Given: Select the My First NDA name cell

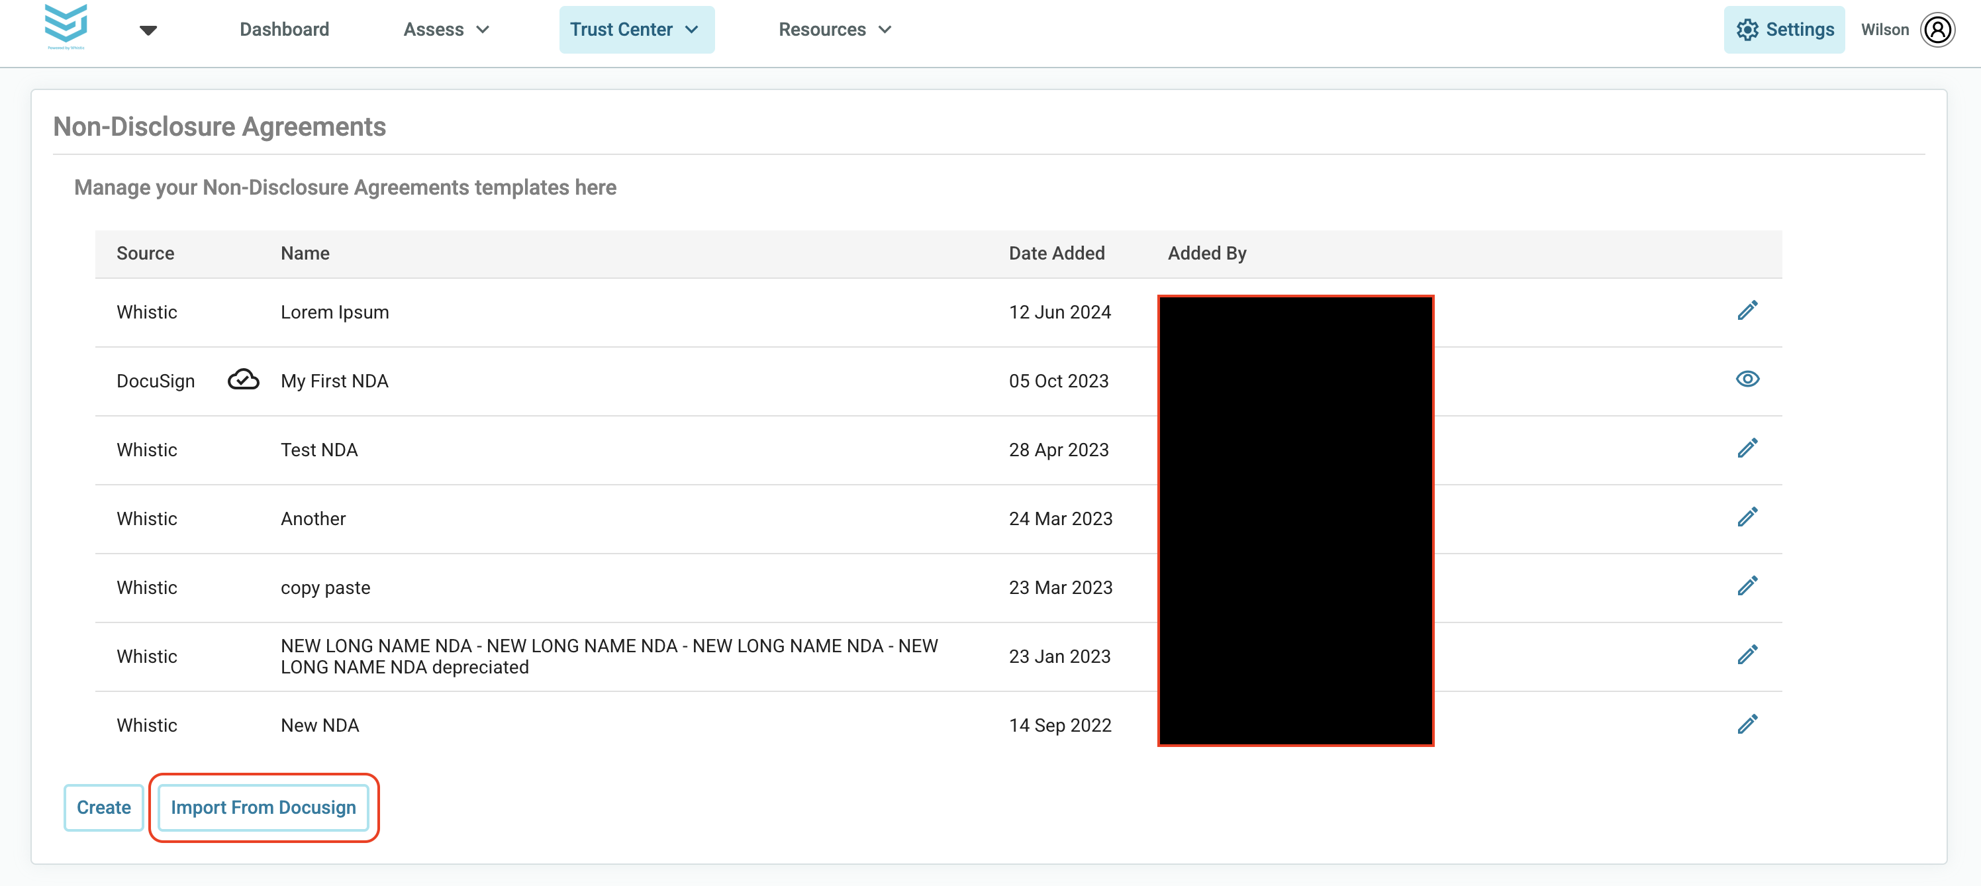Looking at the screenshot, I should pos(334,381).
